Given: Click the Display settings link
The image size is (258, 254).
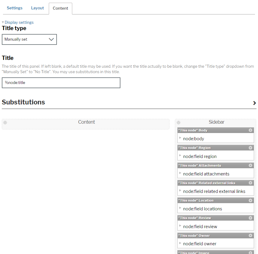Looking at the screenshot, I should (19, 22).
